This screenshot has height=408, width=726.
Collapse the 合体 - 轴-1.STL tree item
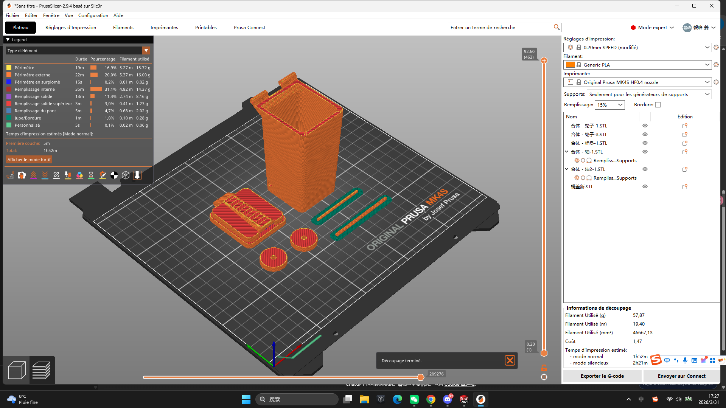point(567,152)
